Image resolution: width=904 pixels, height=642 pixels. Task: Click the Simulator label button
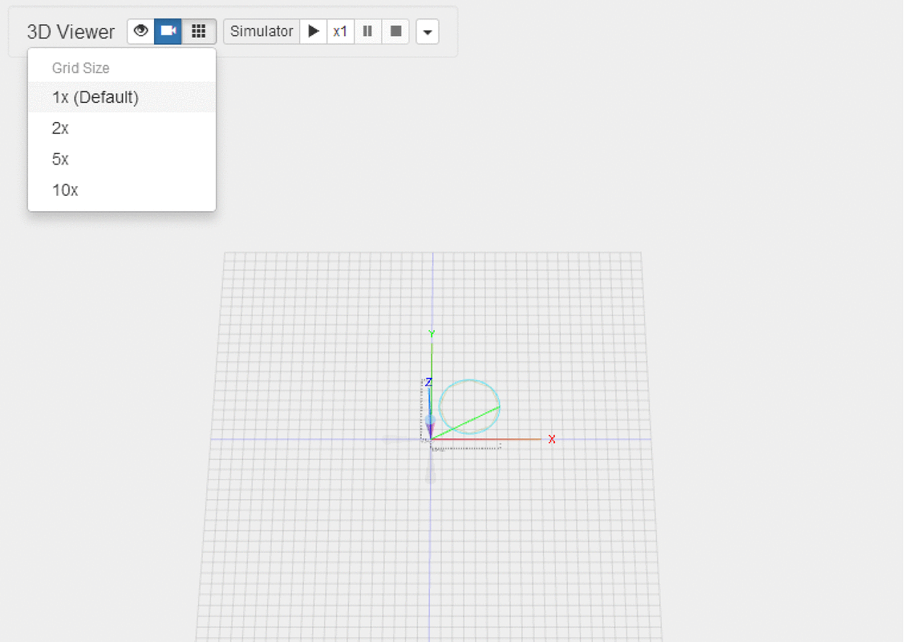pyautogui.click(x=261, y=31)
